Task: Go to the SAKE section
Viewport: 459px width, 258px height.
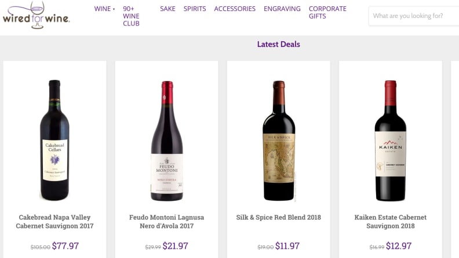Action: (x=167, y=9)
